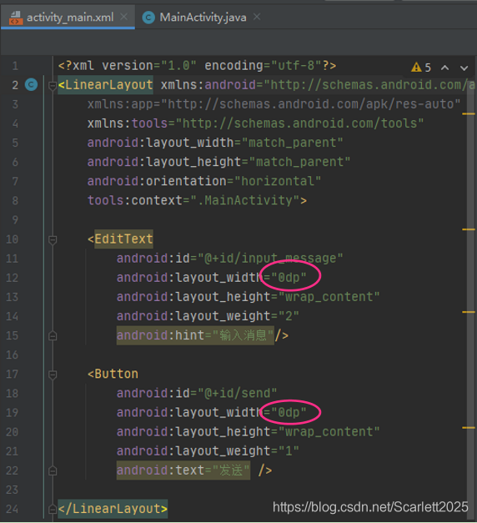Go to next highlighted error arrow
The height and width of the screenshot is (523, 477).
click(x=464, y=68)
